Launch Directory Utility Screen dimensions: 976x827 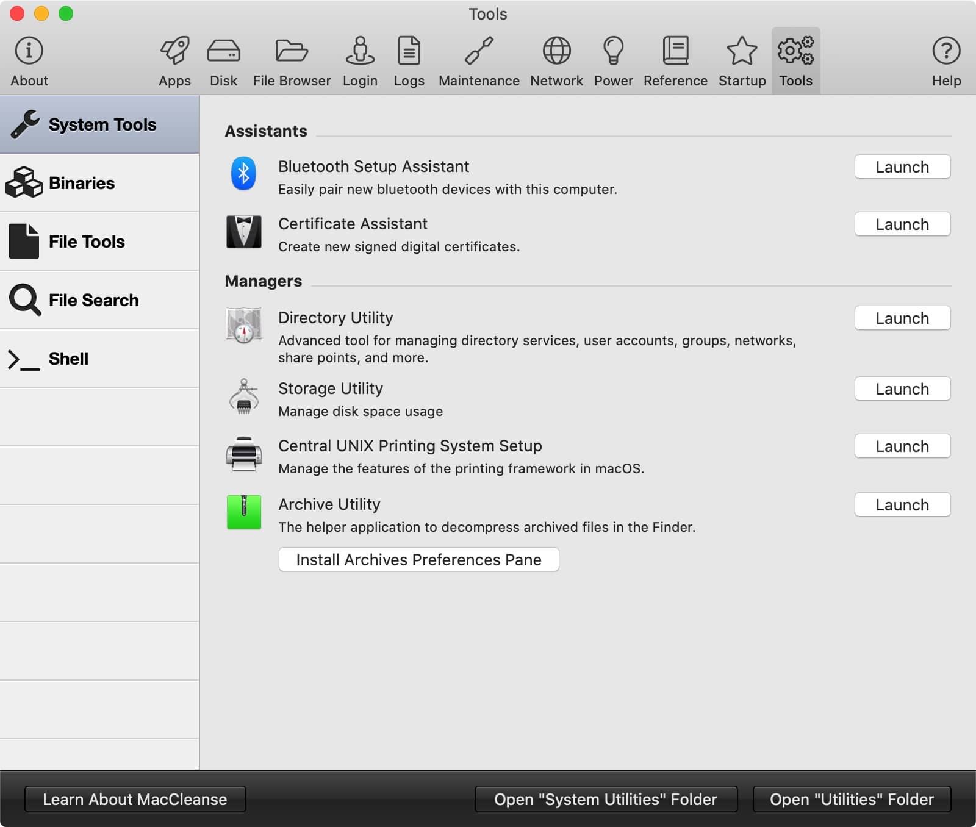click(902, 318)
